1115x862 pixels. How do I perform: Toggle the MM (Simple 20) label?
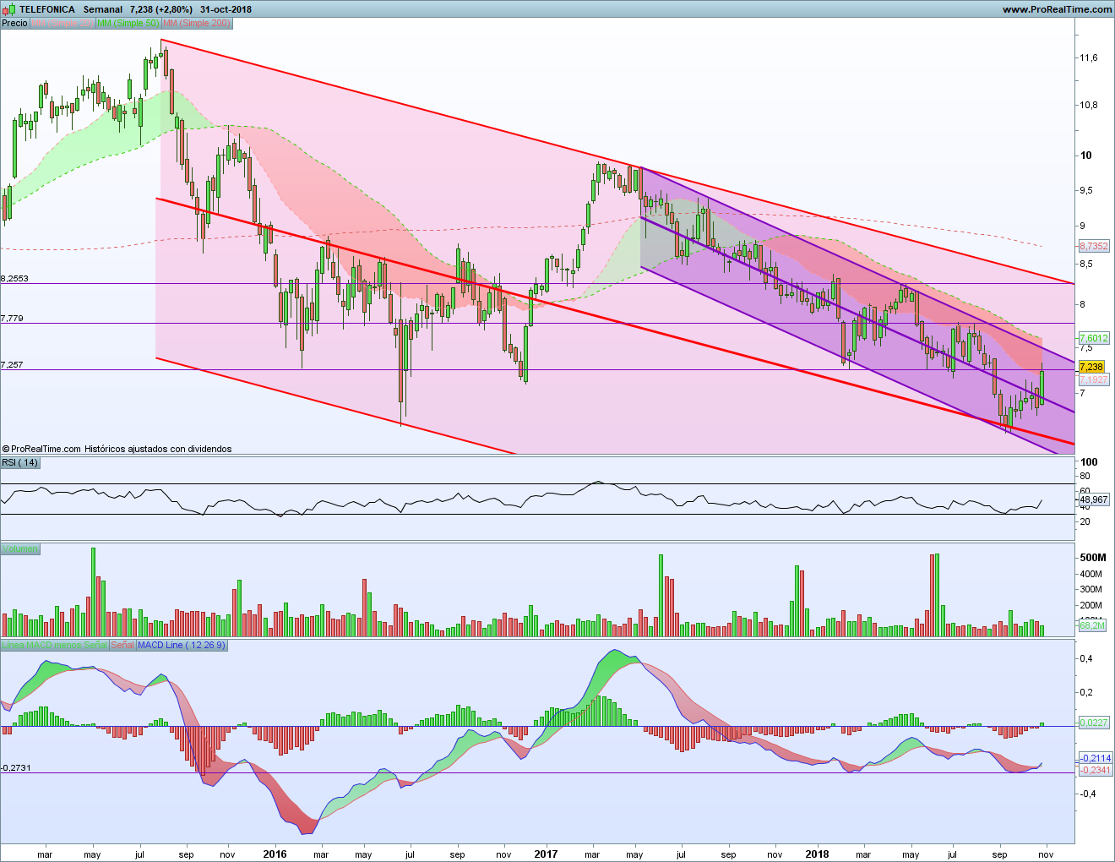coord(62,24)
